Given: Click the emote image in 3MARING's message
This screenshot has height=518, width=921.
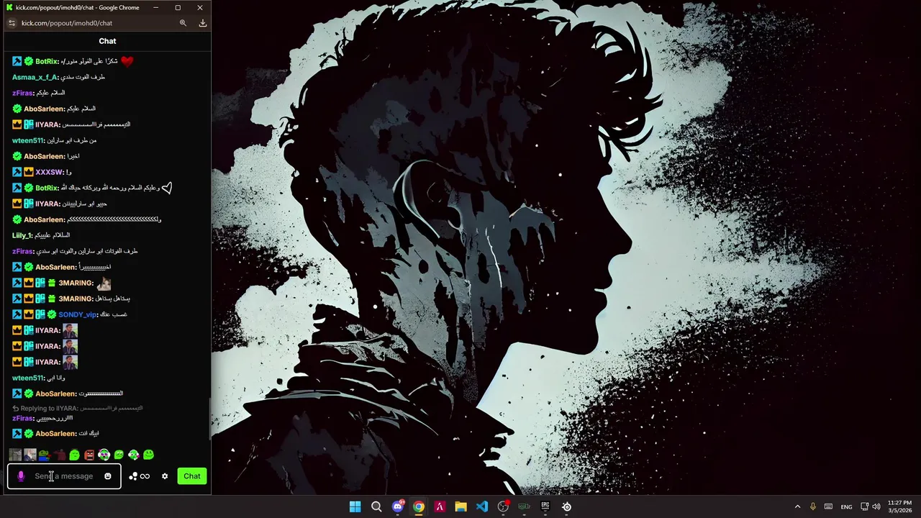Looking at the screenshot, I should (x=104, y=283).
